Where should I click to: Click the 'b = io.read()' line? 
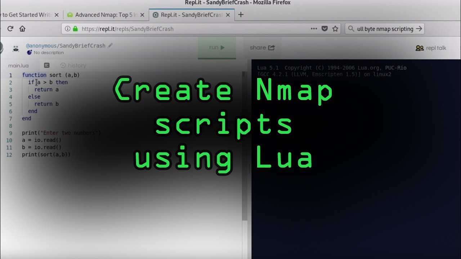(x=42, y=147)
